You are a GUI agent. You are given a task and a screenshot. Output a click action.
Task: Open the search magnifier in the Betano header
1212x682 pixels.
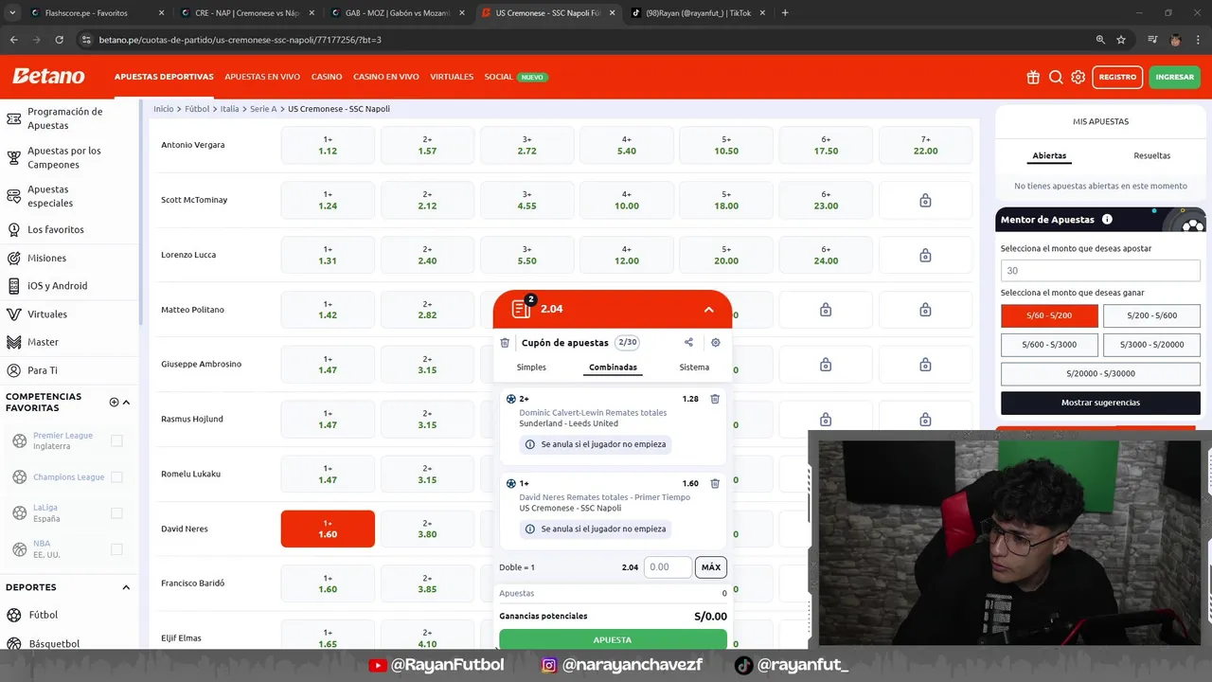pyautogui.click(x=1056, y=77)
